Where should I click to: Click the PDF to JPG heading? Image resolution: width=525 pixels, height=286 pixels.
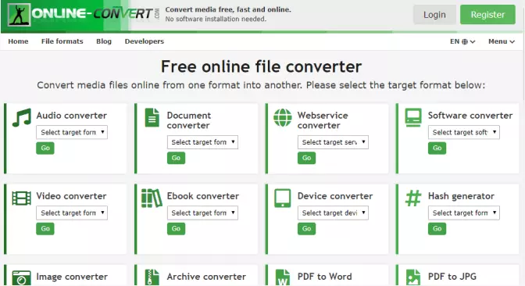click(x=452, y=277)
